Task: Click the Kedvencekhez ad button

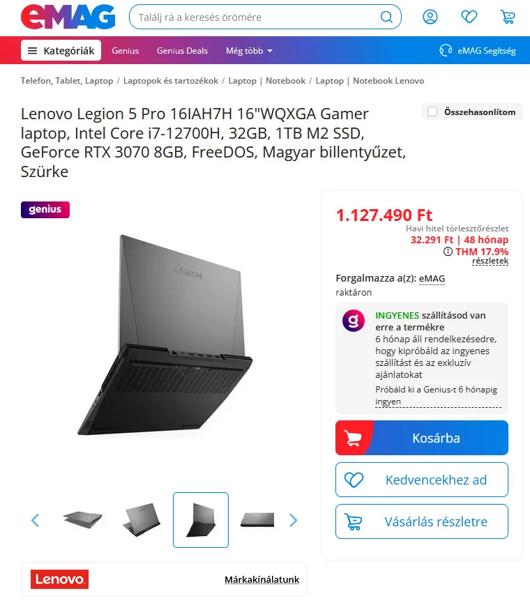Action: click(x=422, y=480)
